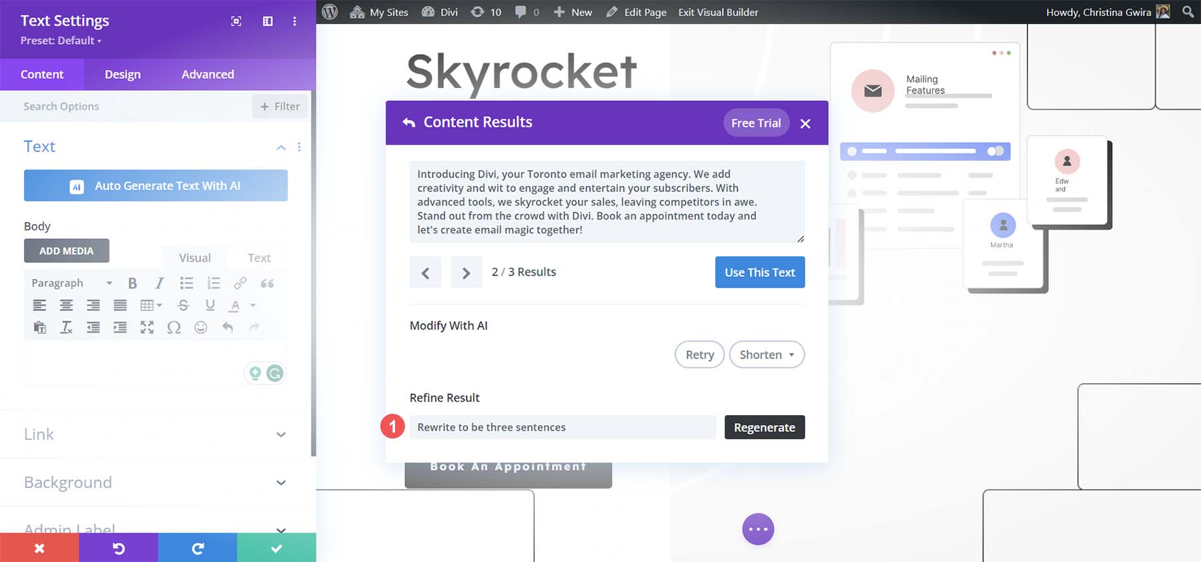
Task: Click the decrease indent icon
Action: click(93, 327)
